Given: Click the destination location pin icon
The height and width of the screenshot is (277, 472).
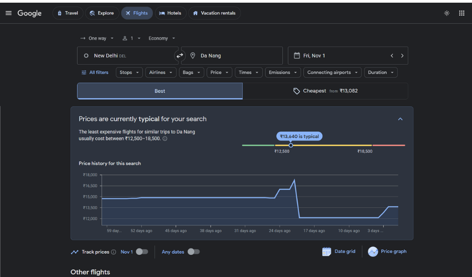Looking at the screenshot, I should [193, 55].
